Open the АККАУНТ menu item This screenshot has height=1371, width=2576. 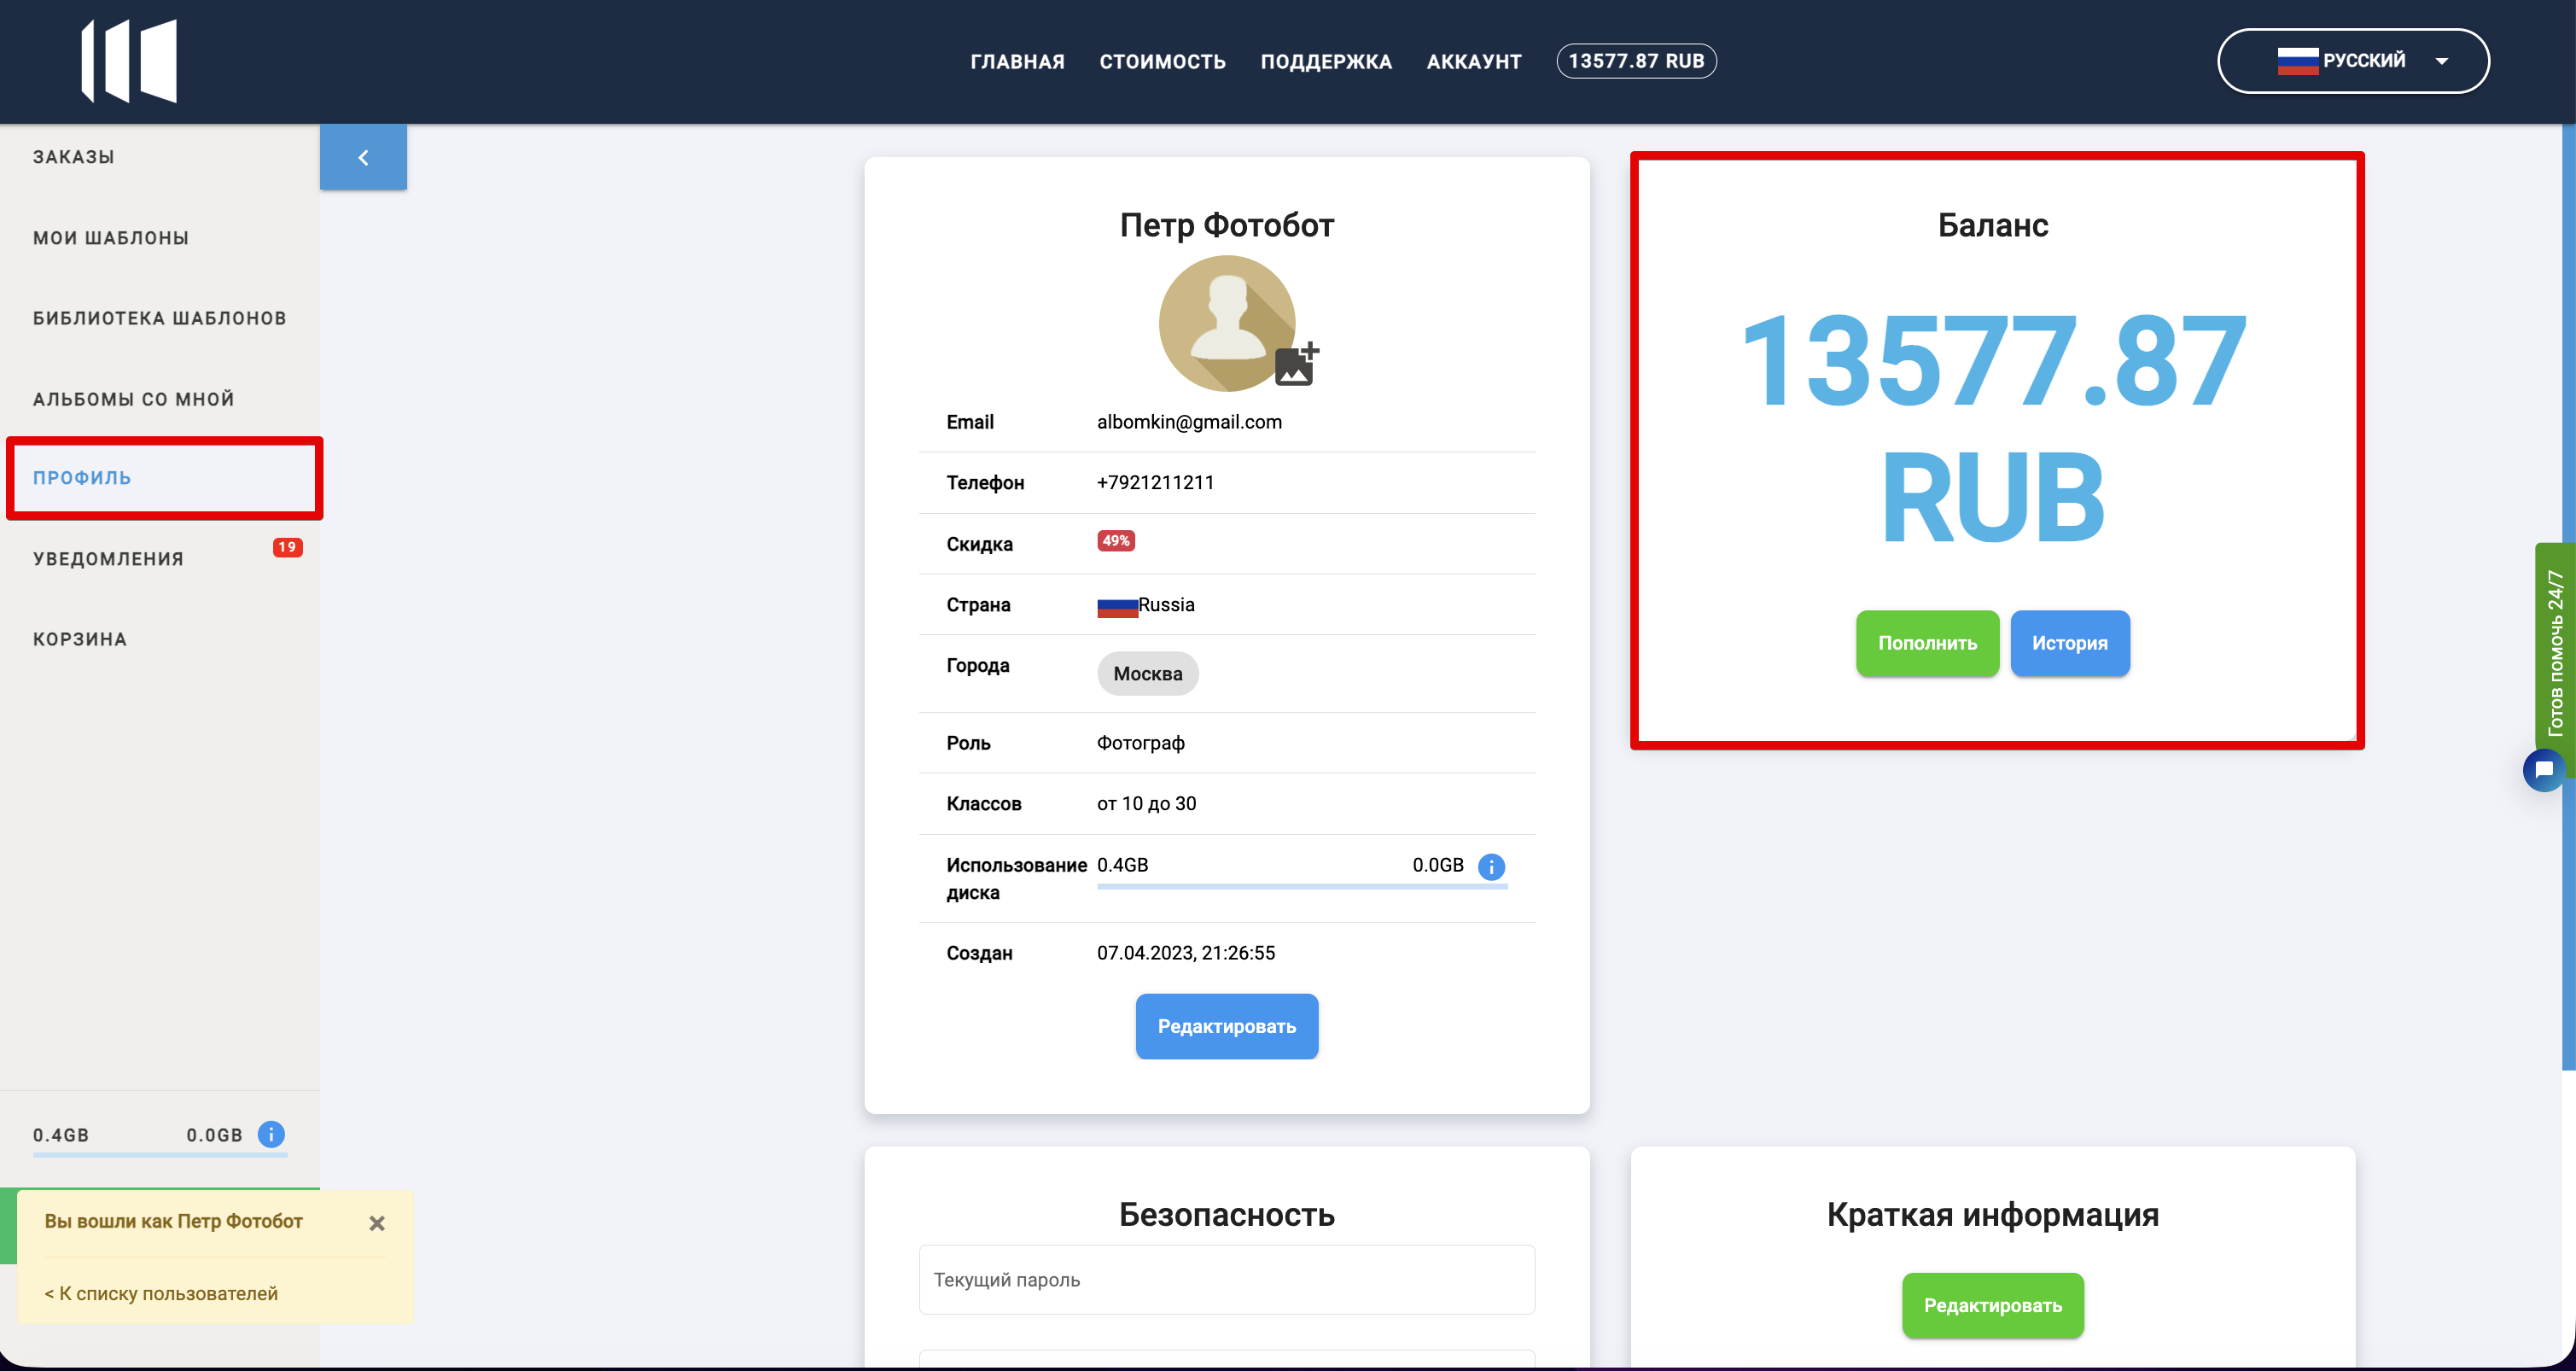1474,61
